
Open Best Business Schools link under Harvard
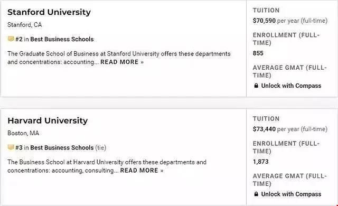coord(62,147)
